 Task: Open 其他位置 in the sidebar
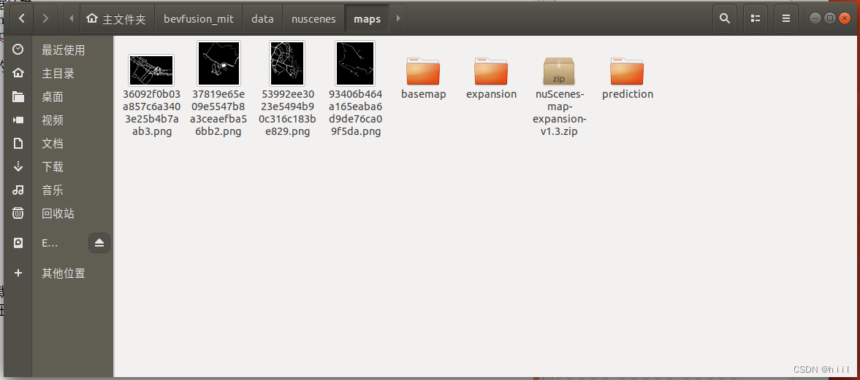coord(63,274)
